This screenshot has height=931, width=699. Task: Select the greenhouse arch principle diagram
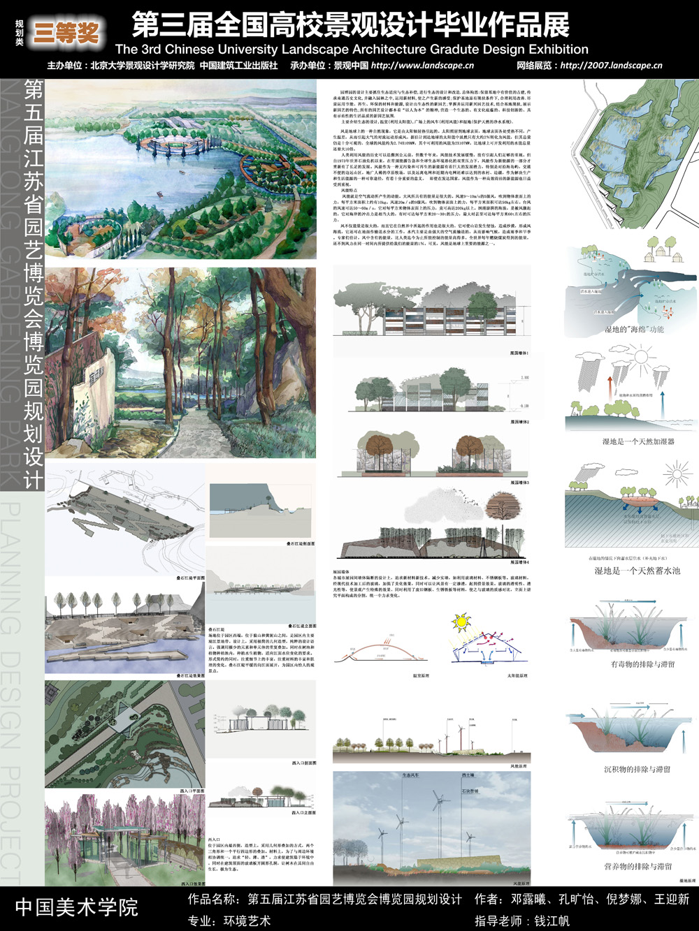[x=382, y=650]
